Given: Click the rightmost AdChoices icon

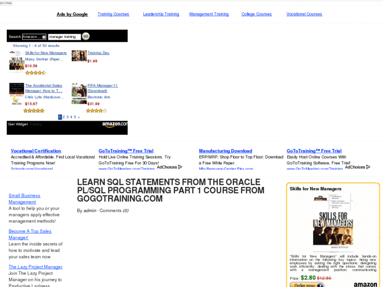Looking at the screenshot, I should click(x=368, y=167).
